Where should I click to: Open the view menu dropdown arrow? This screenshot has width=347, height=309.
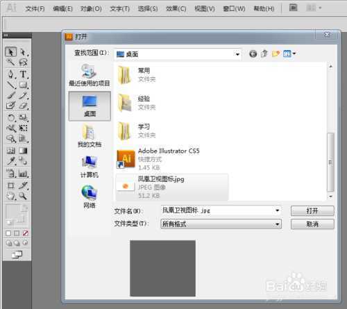tap(294, 53)
